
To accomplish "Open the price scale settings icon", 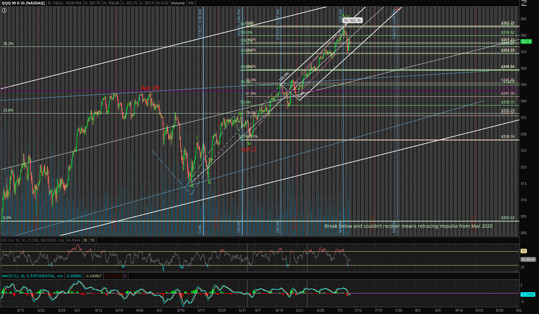I will [x=524, y=3].
